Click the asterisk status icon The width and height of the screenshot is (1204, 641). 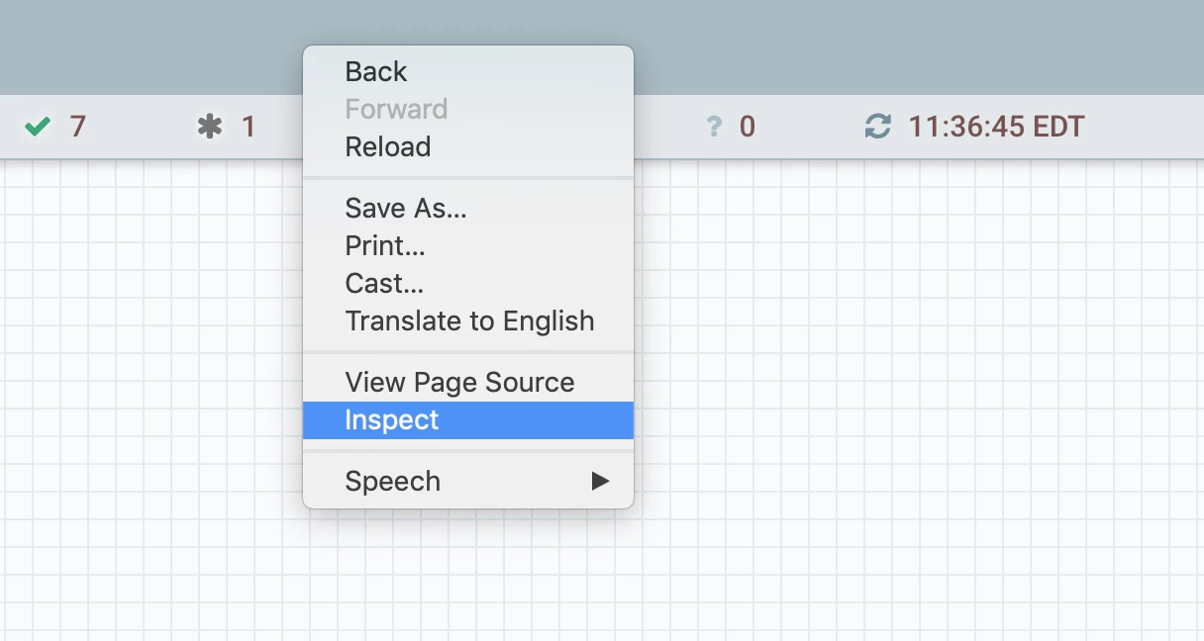(210, 127)
